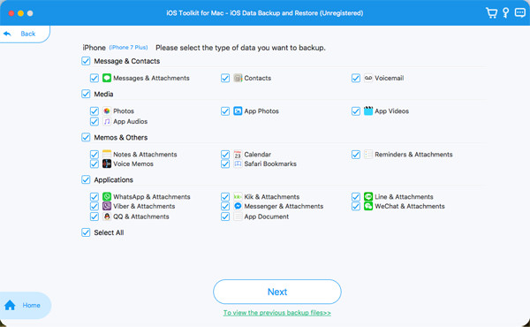Uncheck the QQ & Attachments checkbox

tap(95, 217)
